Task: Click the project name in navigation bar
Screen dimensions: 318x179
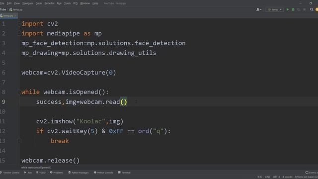Action: pyautogui.click(x=3, y=9)
